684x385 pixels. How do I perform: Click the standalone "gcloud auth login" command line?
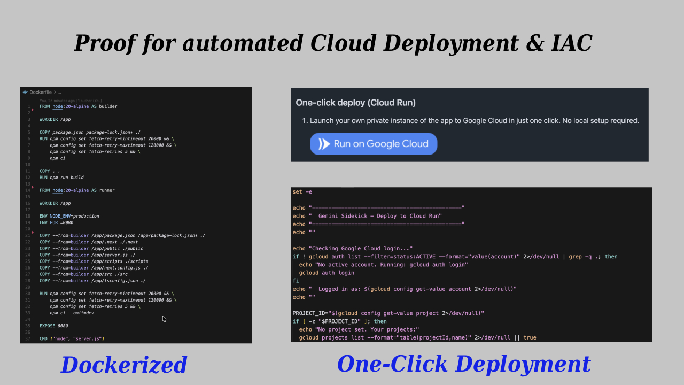(327, 273)
